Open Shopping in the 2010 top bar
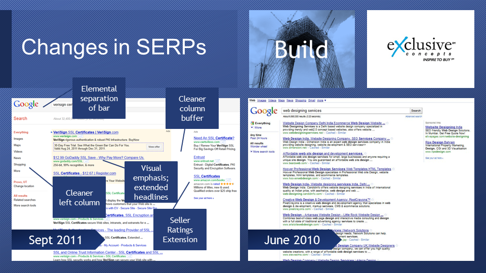This screenshot has height=273, width=486. click(x=301, y=100)
